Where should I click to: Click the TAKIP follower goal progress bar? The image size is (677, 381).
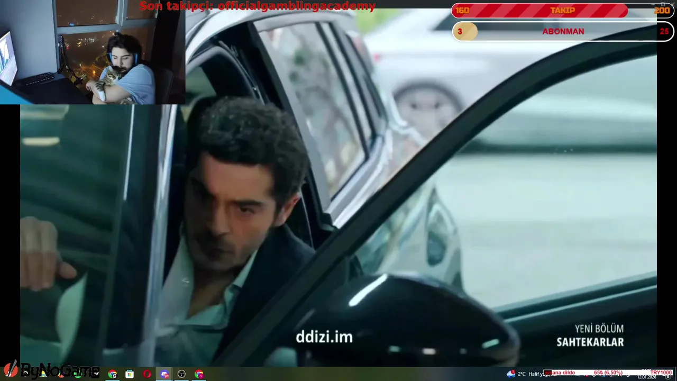tap(563, 11)
